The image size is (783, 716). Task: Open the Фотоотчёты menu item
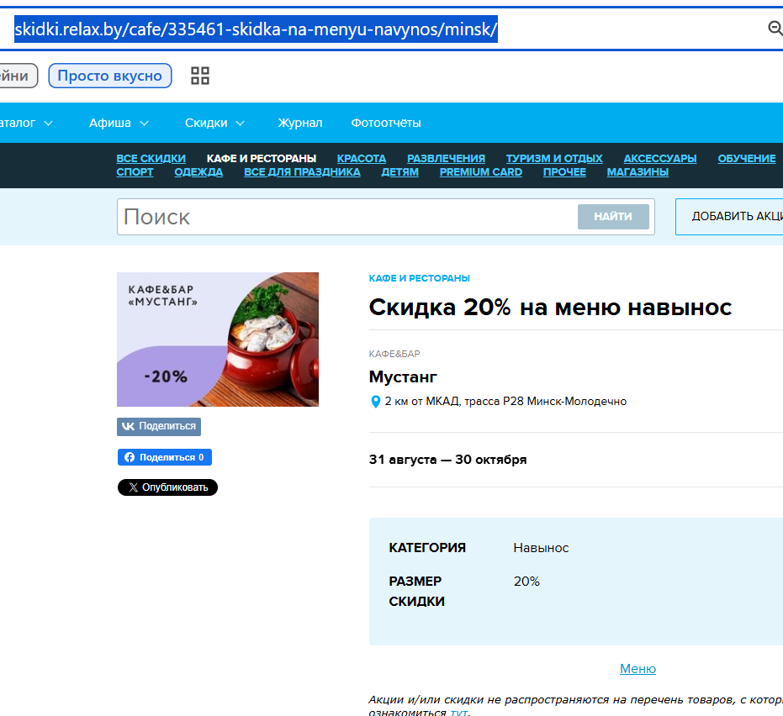click(x=385, y=123)
